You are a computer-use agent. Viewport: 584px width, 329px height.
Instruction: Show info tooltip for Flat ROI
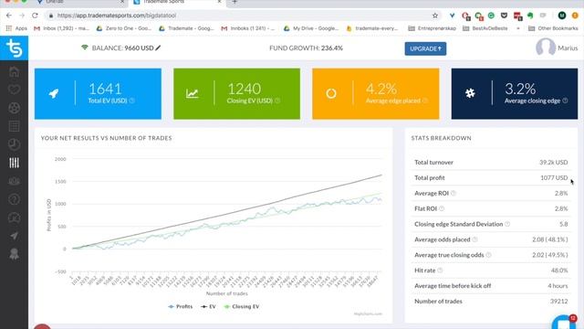pyautogui.click(x=442, y=208)
